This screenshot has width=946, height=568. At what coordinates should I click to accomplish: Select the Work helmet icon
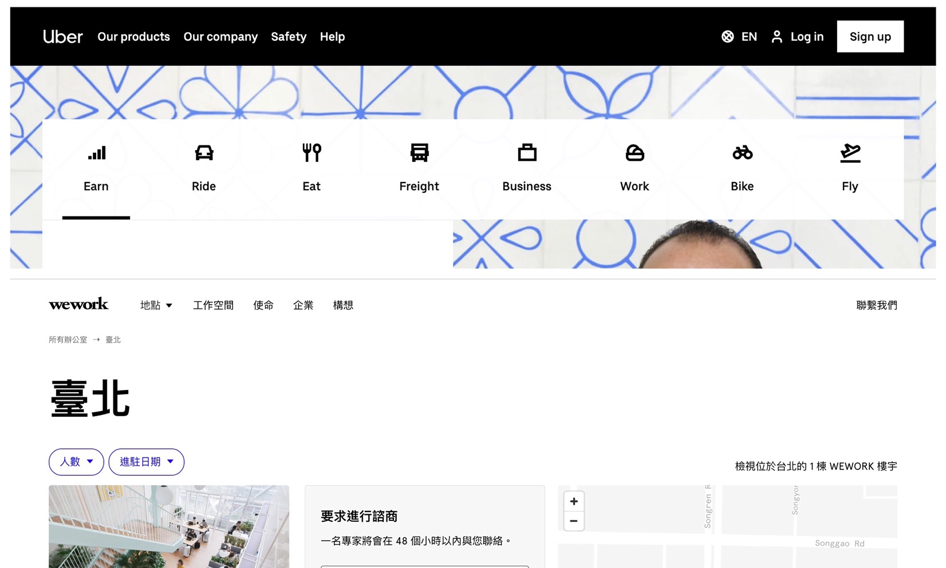634,153
